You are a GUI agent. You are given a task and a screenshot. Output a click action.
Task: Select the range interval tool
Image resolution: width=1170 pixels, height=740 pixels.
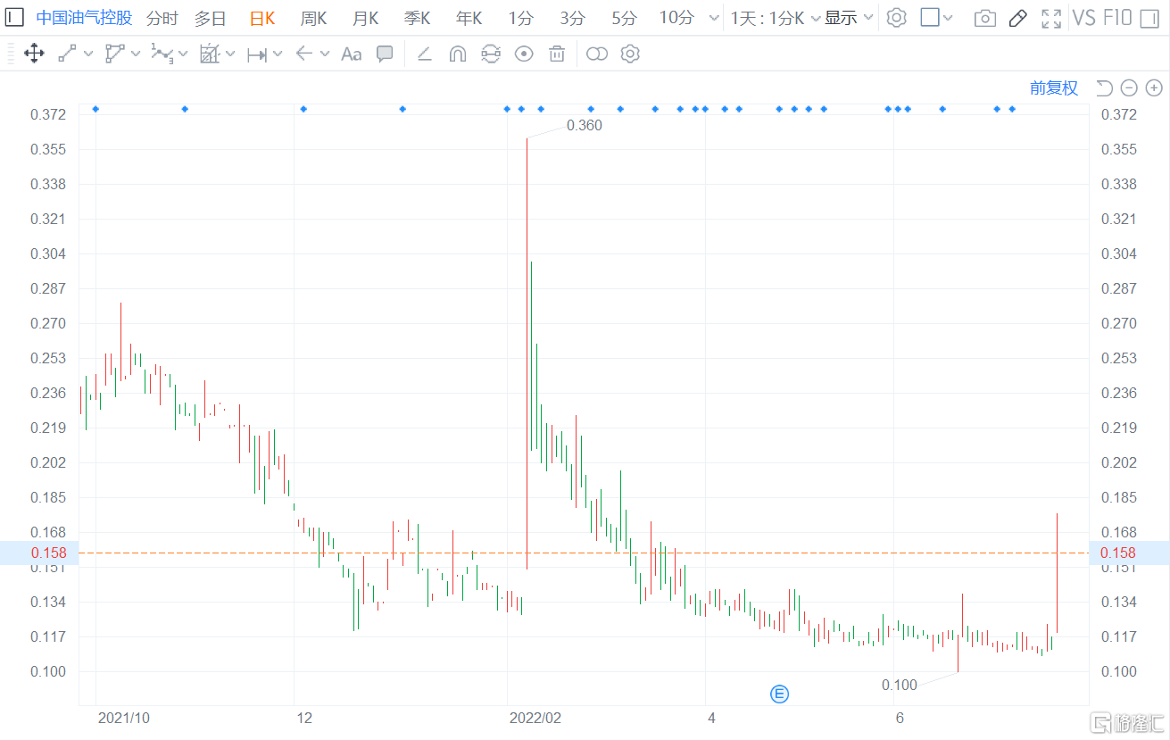click(x=257, y=54)
